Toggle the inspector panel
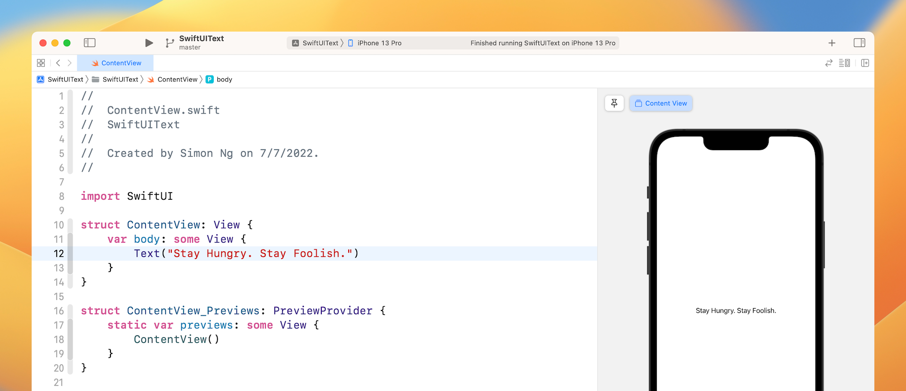906x391 pixels. (859, 43)
